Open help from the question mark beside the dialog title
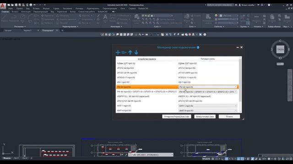293x164 pixels. coord(198,47)
